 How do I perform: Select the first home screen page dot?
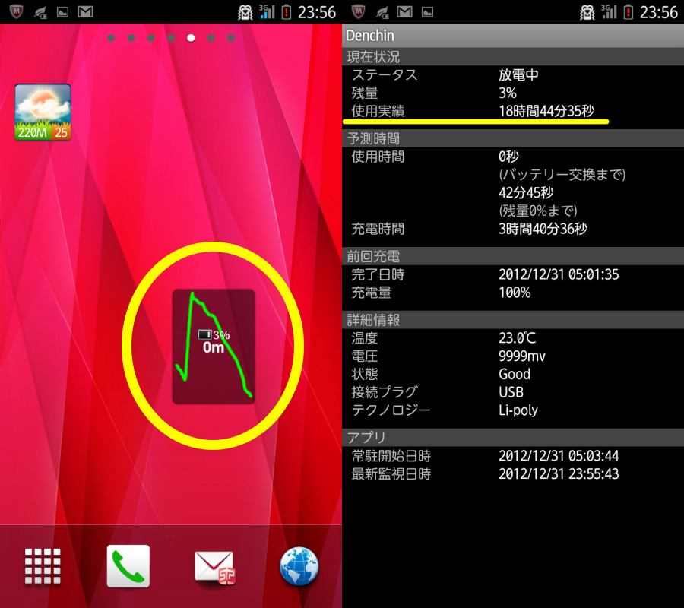(x=111, y=38)
